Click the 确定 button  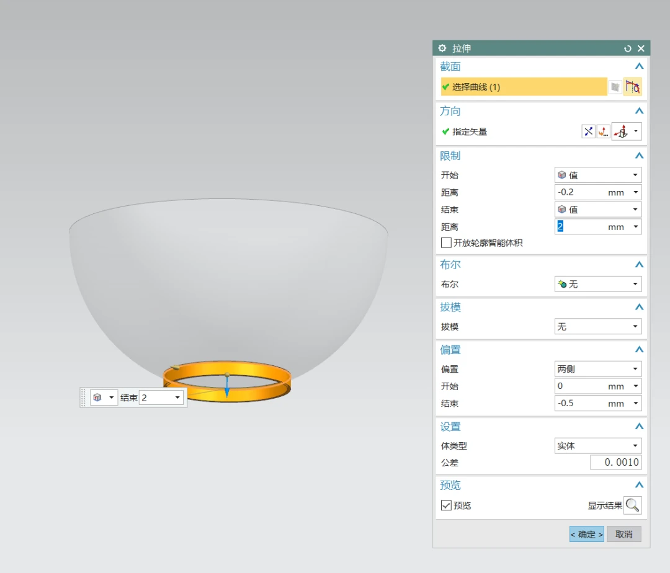tap(587, 534)
